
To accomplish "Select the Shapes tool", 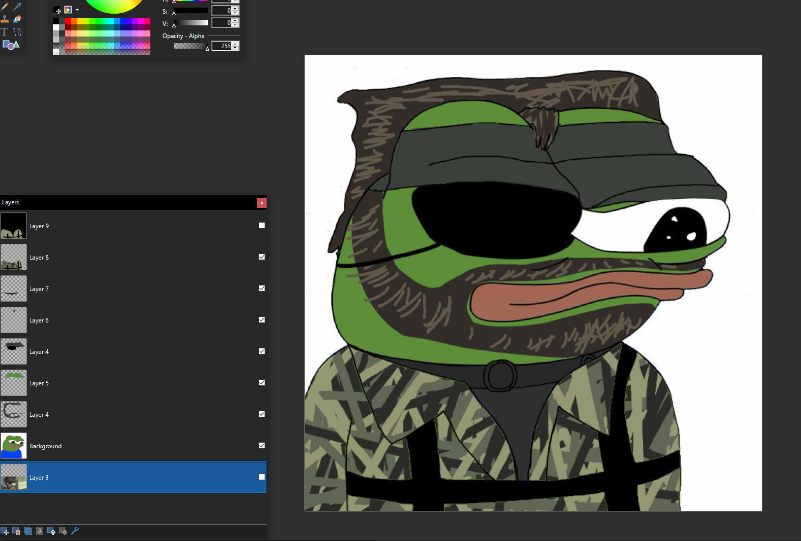I will (11, 45).
